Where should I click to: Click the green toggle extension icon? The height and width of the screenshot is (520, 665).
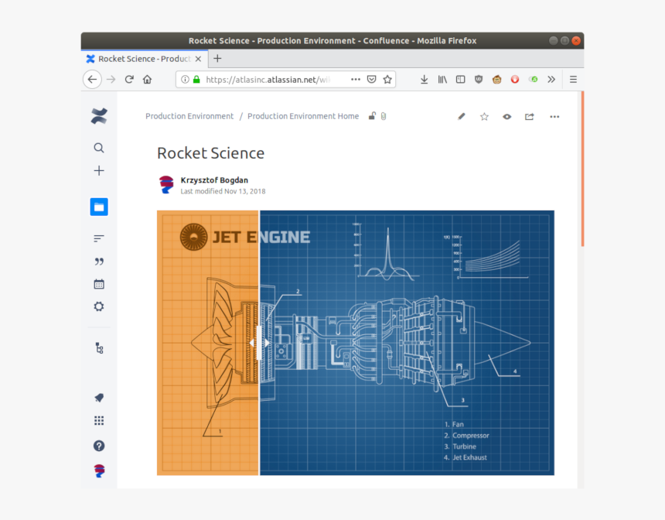pos(533,80)
